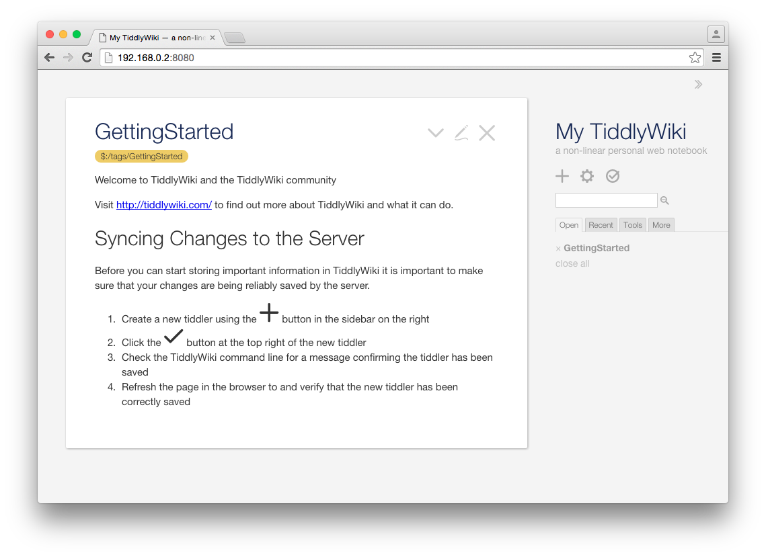Image resolution: width=766 pixels, height=557 pixels.
Task: Open the http://tiddlywiki.com/ link
Action: click(x=163, y=205)
